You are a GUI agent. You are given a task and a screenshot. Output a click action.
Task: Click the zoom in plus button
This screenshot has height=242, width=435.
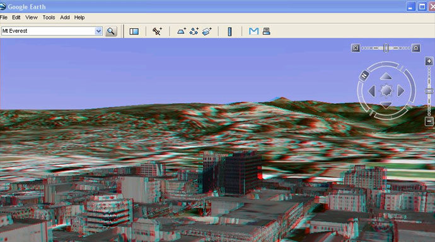pyautogui.click(x=429, y=61)
